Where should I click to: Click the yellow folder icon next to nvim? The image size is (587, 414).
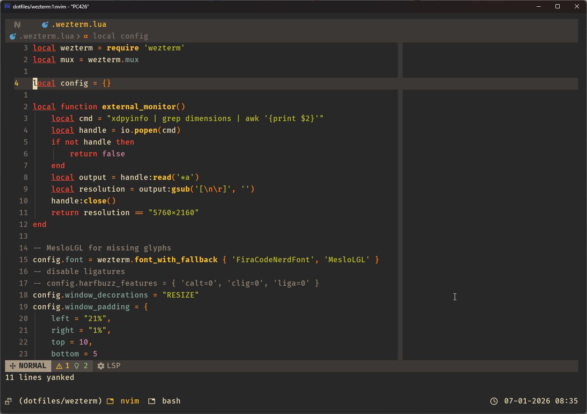110,401
